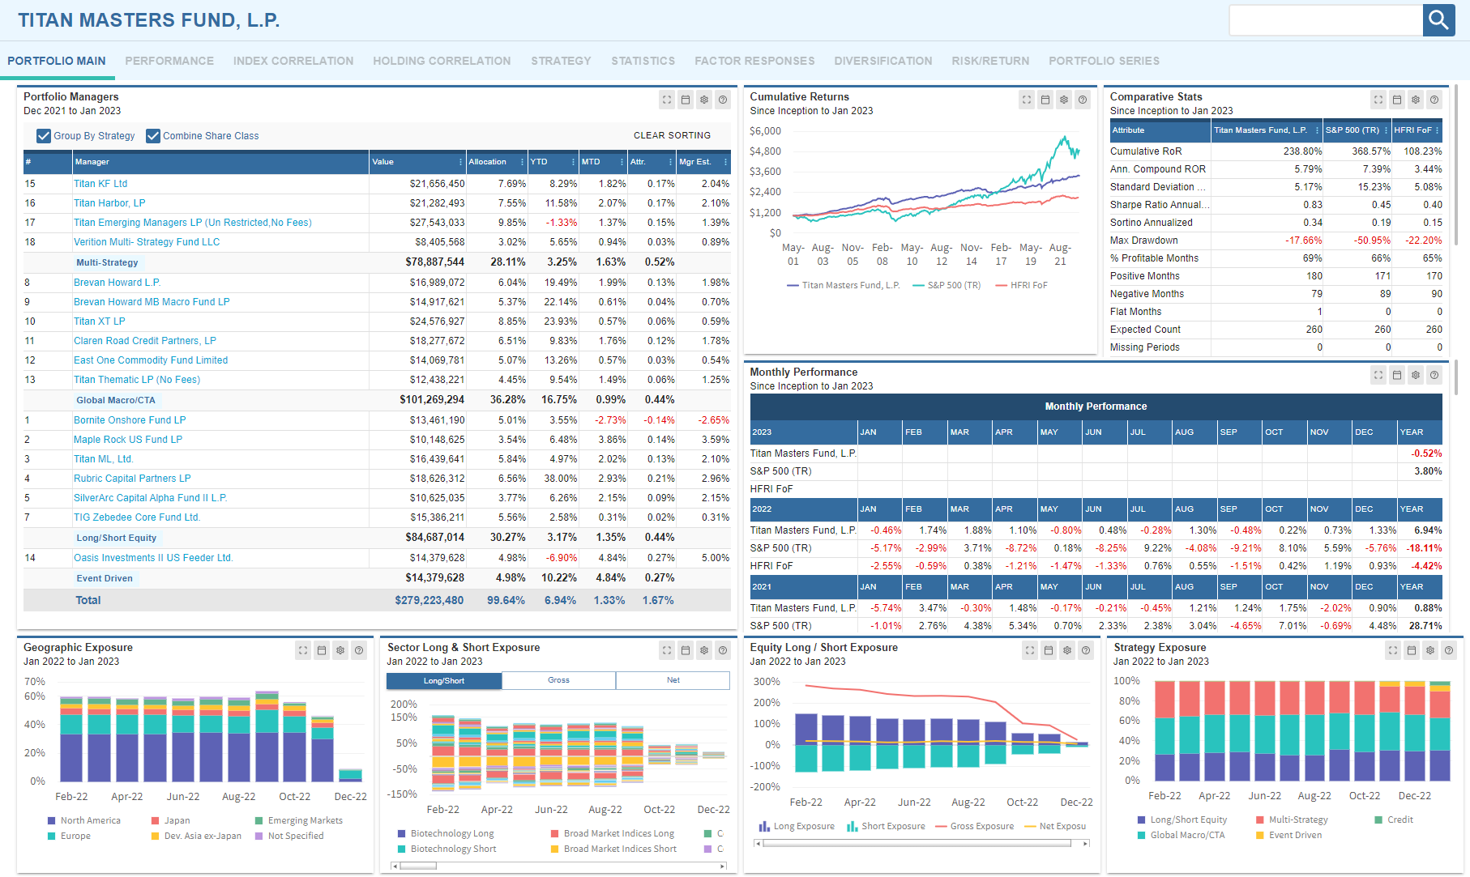Open help icon on Cumulative Returns panel
1470x877 pixels.
(1083, 100)
